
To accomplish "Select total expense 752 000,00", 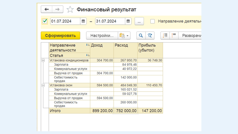I will pos(126,111).
